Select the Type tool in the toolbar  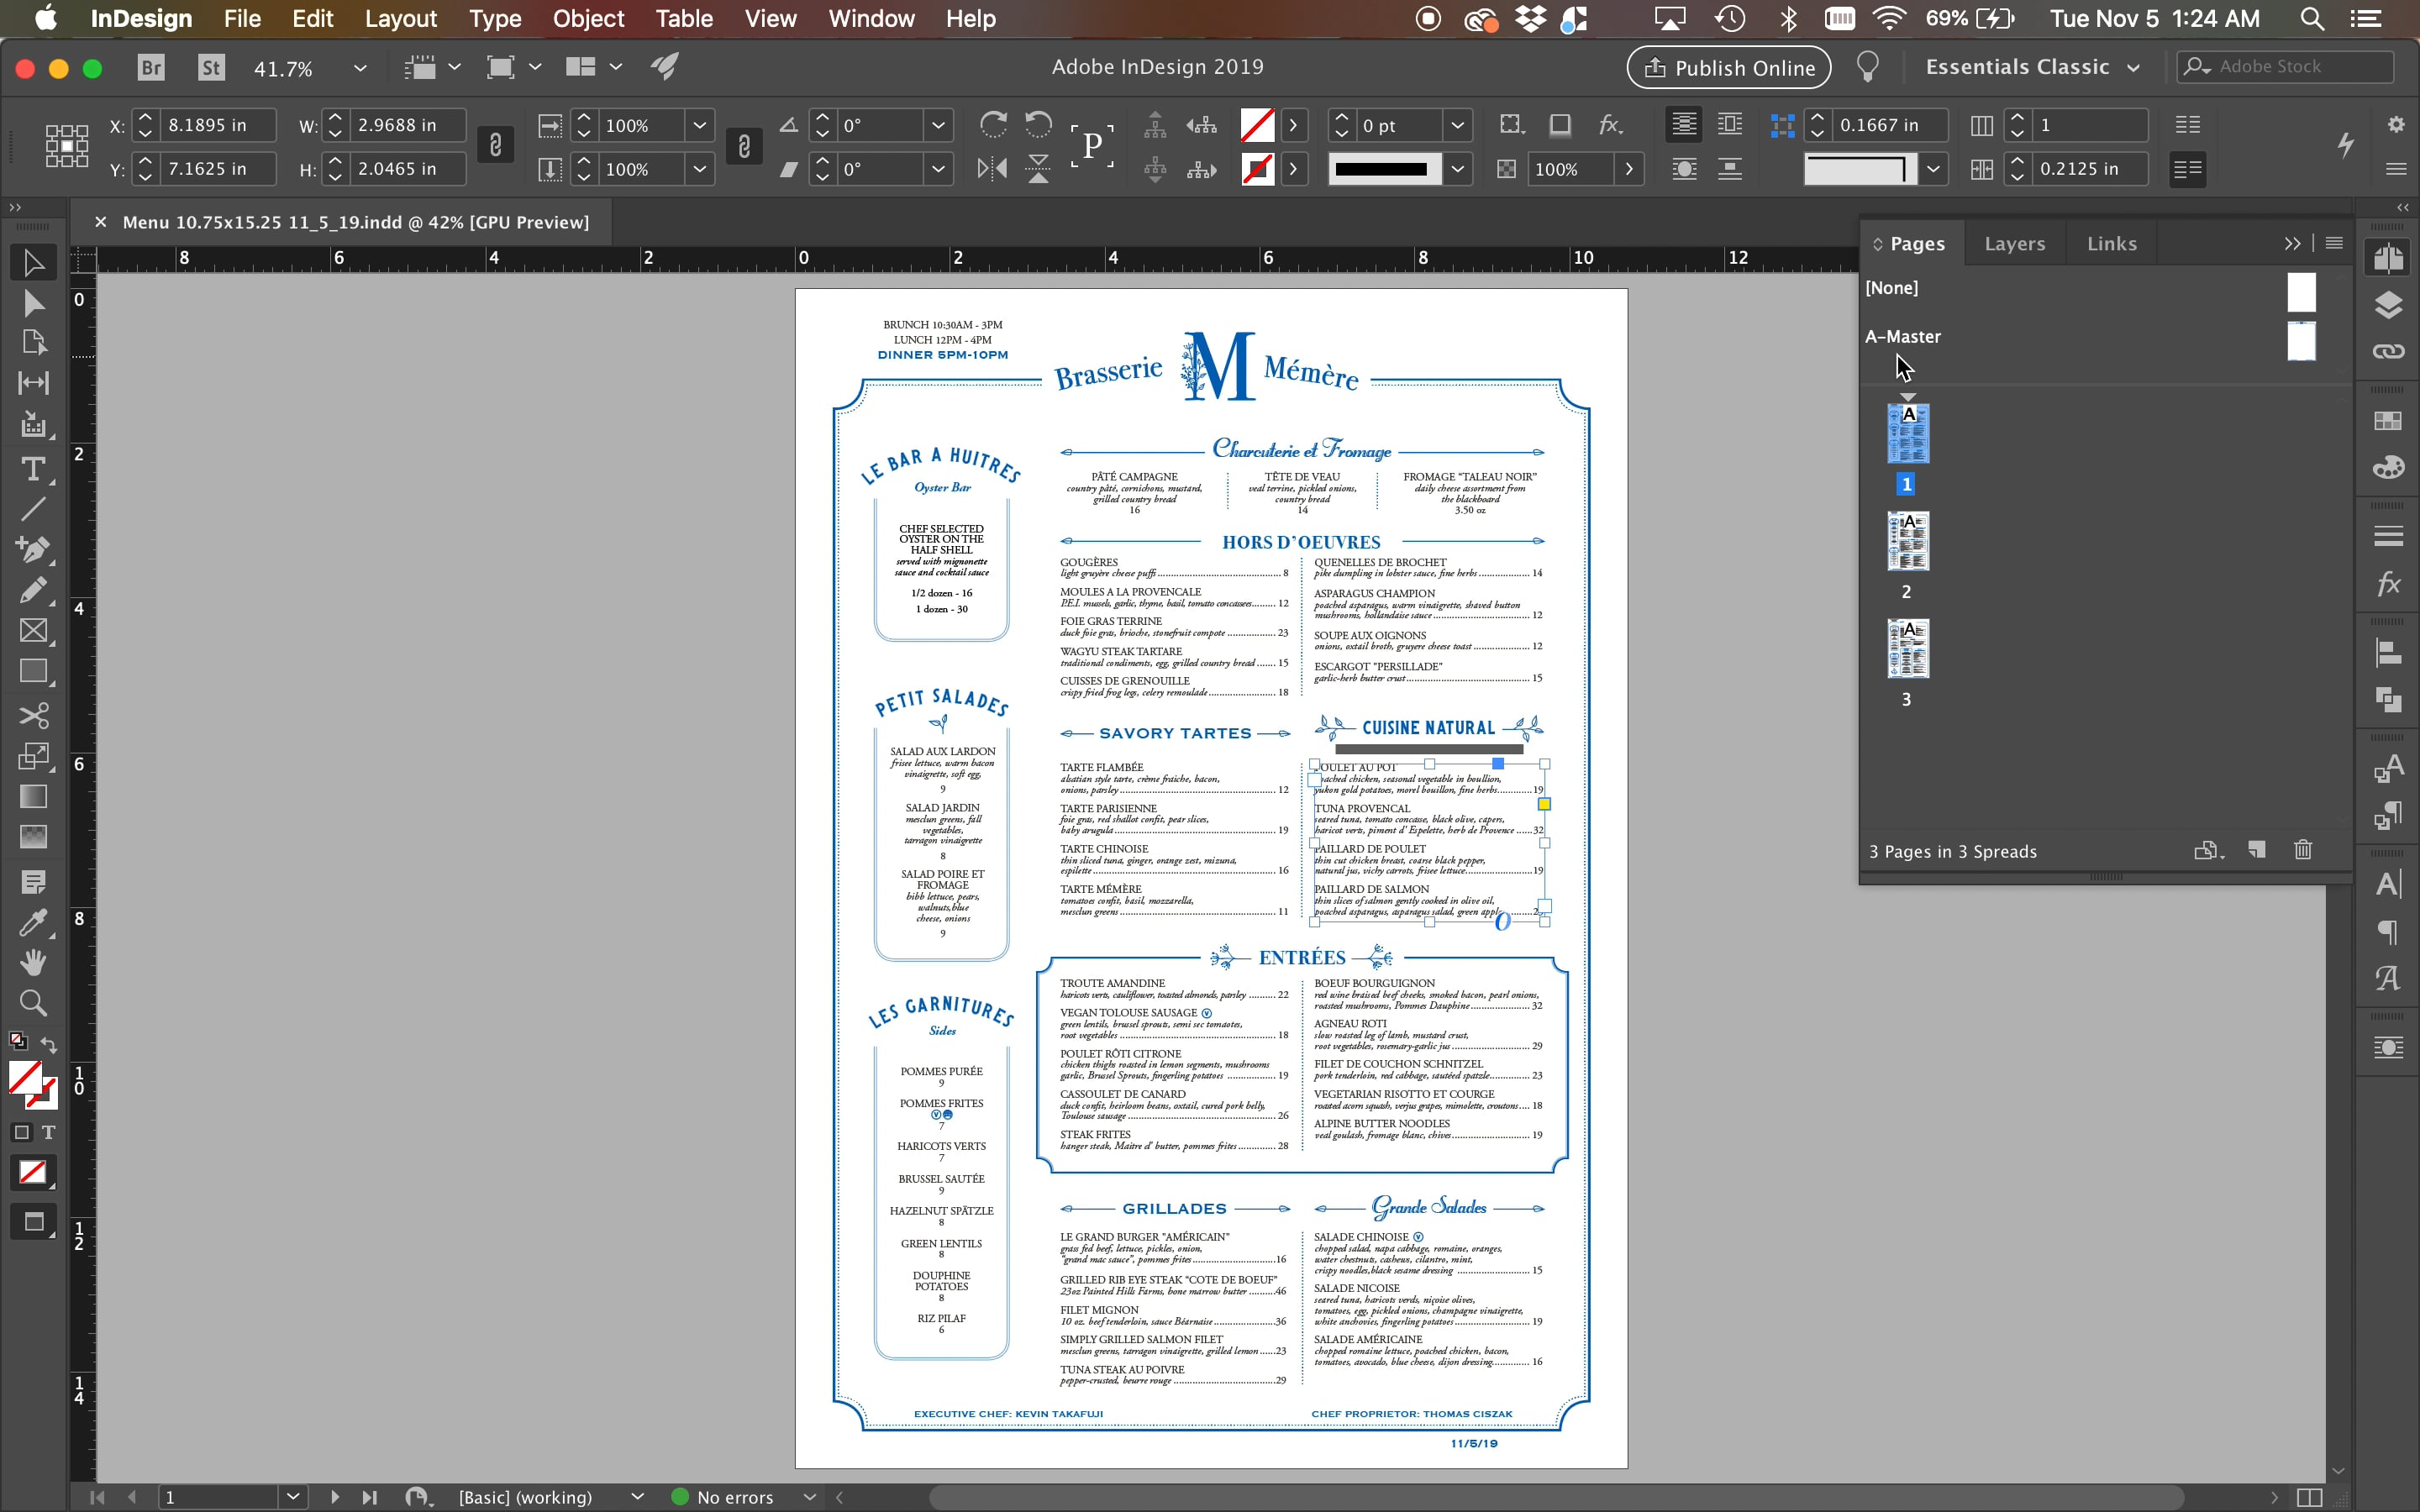[33, 469]
